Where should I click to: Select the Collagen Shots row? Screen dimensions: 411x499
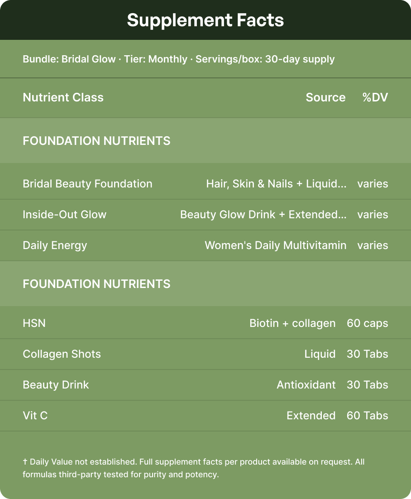205,354
